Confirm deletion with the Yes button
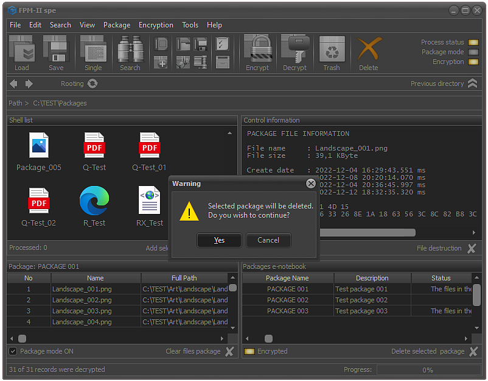The height and width of the screenshot is (381, 488). [x=219, y=240]
